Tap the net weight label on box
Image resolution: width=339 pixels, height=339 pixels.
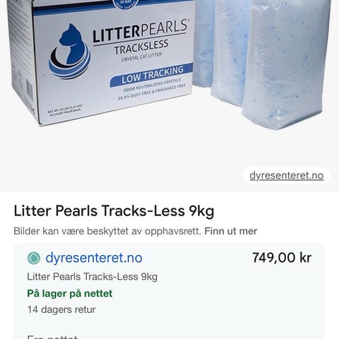pyautogui.click(x=65, y=109)
